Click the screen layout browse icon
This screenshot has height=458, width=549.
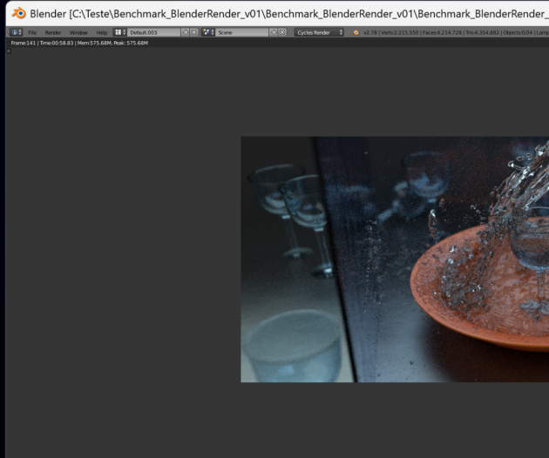click(120, 32)
